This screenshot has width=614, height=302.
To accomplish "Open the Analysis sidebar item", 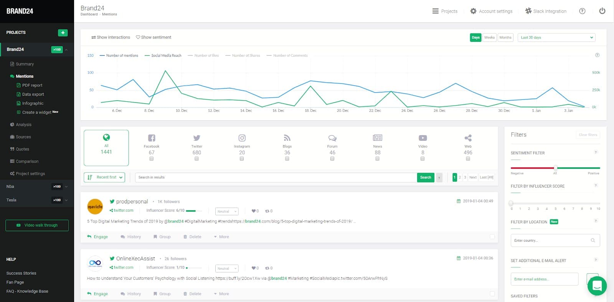I will (x=21, y=125).
